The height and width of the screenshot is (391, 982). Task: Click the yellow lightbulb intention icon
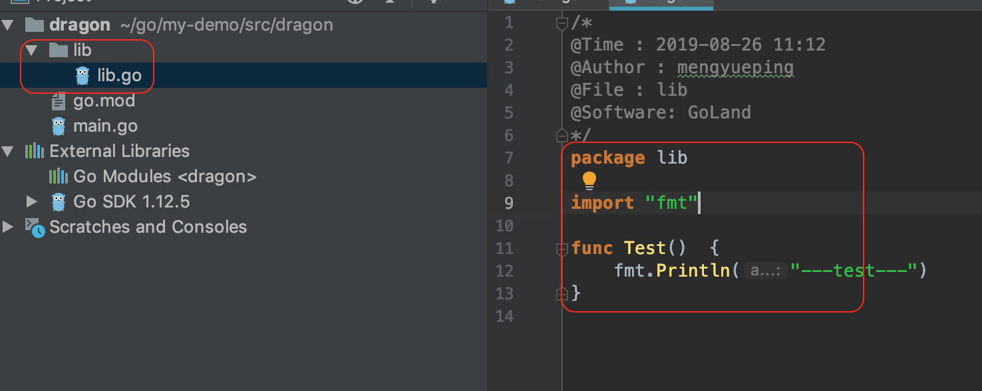tap(589, 180)
